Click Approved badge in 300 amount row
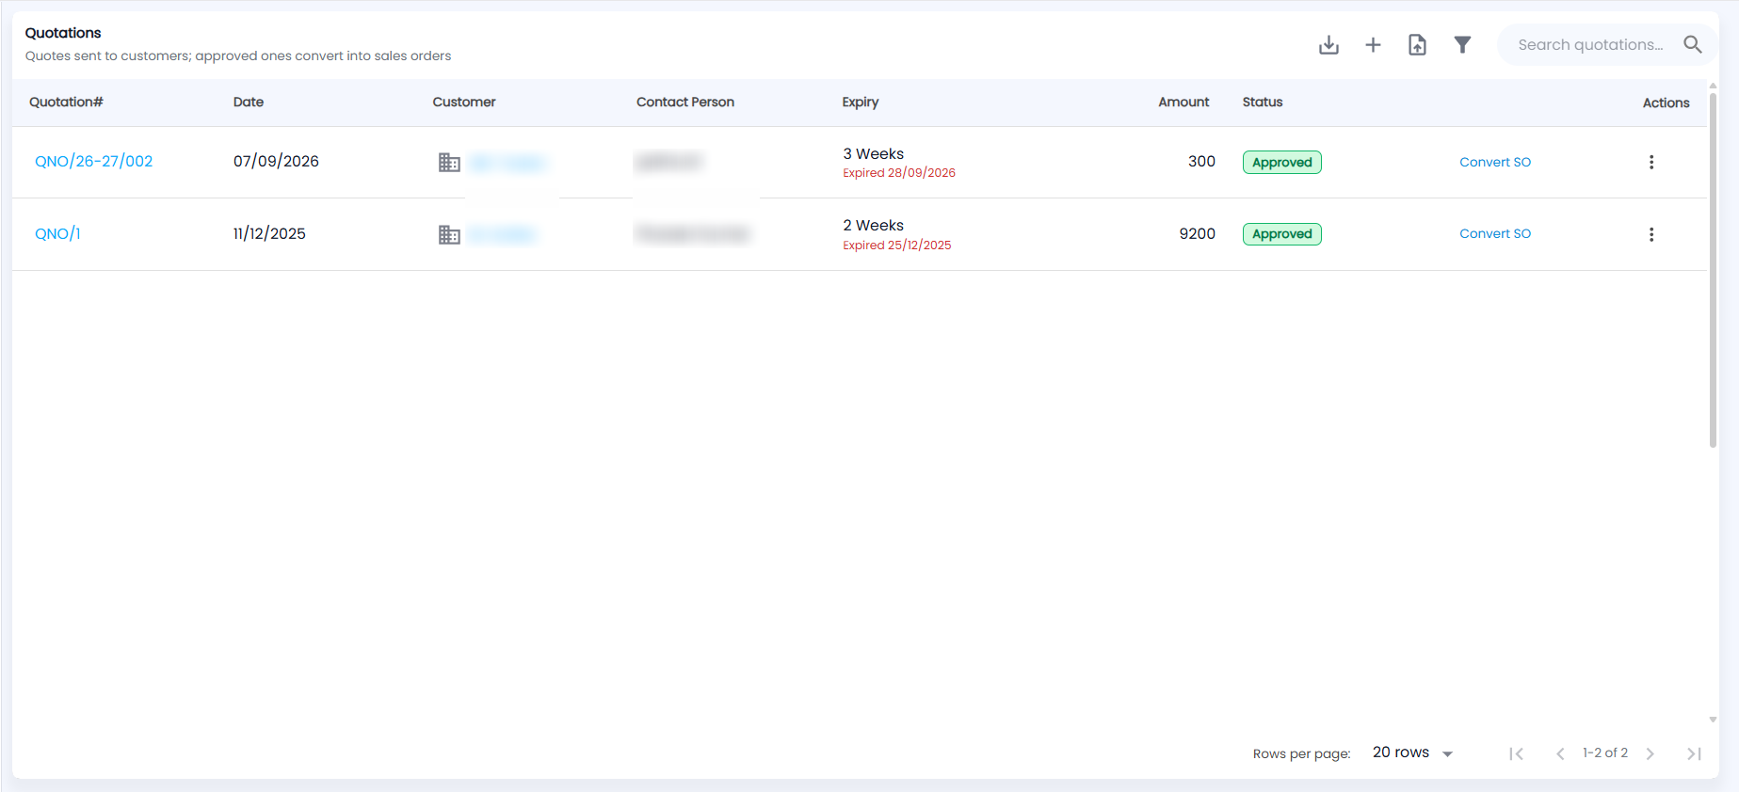The width and height of the screenshot is (1739, 792). 1282,162
